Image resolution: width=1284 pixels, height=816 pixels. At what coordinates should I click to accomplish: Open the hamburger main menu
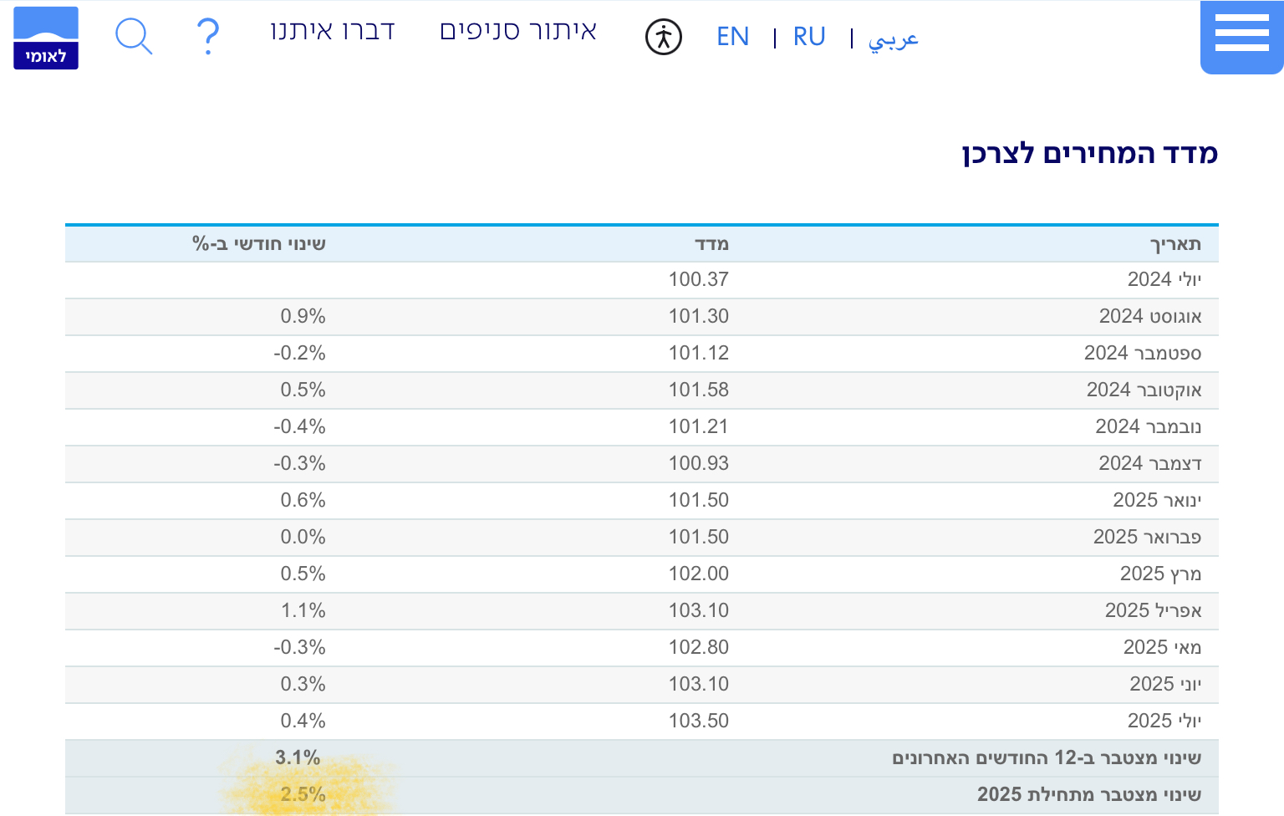click(1241, 38)
